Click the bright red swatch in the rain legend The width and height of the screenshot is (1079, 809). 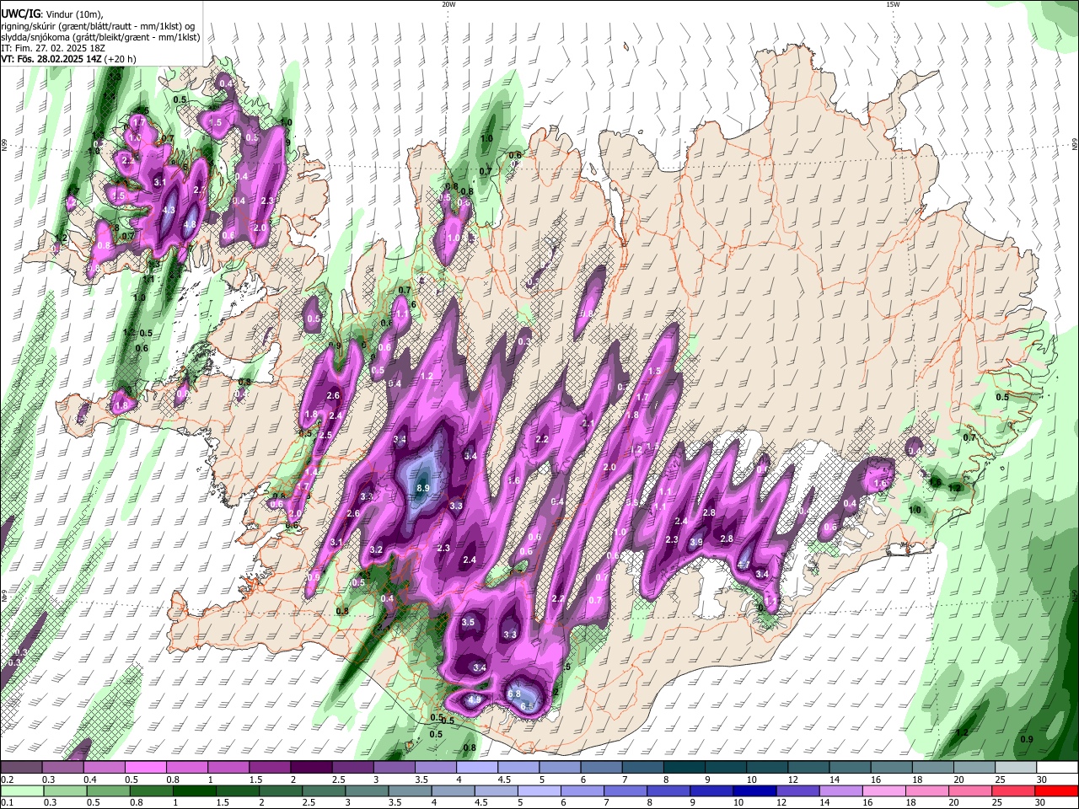point(1056,791)
